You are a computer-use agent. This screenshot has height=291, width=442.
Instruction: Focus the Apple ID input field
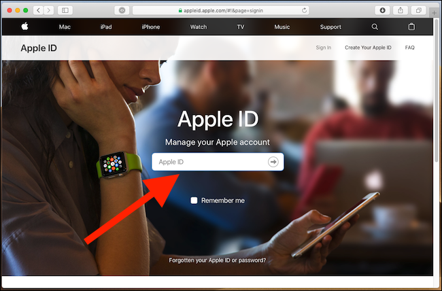[218, 162]
